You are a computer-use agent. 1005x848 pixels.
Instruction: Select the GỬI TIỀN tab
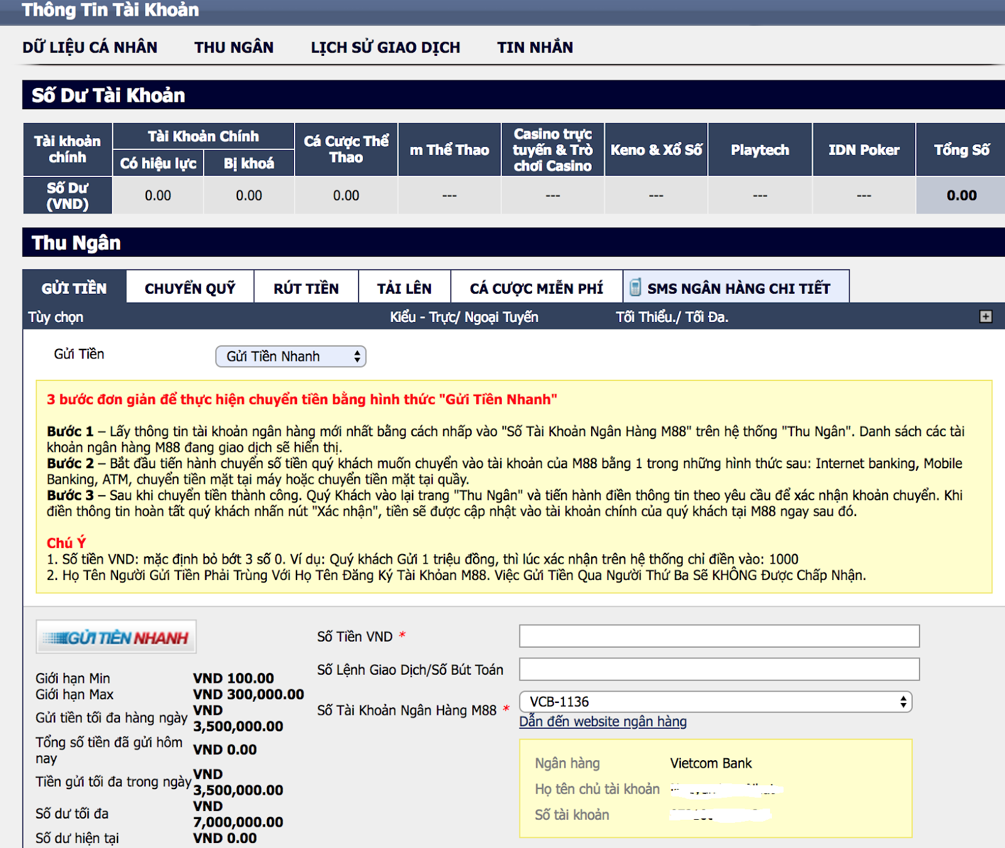coord(74,287)
